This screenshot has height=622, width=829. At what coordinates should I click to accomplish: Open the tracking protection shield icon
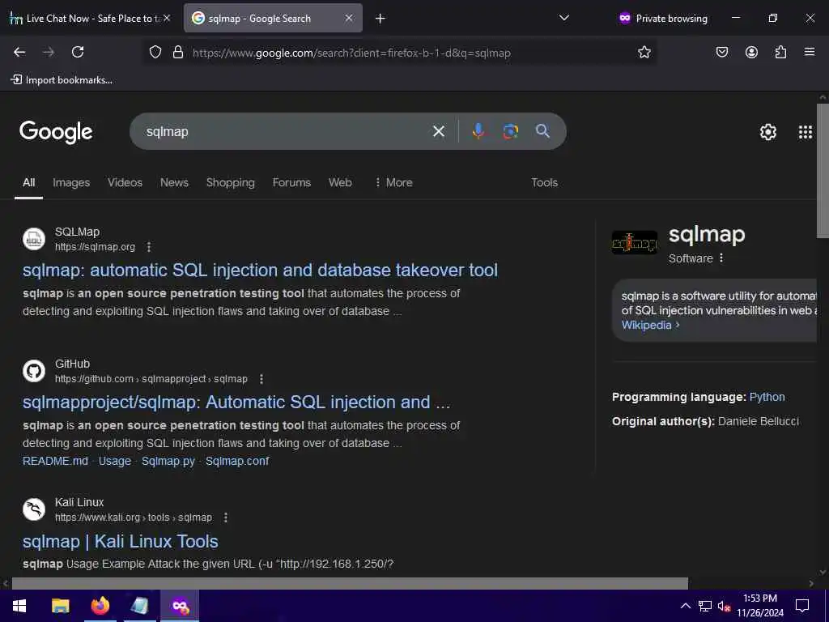[155, 52]
